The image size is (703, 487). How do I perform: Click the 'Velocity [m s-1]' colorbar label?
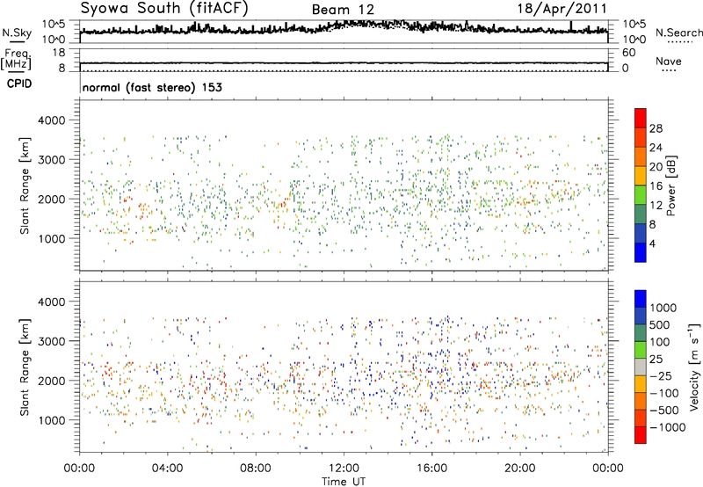(x=694, y=367)
